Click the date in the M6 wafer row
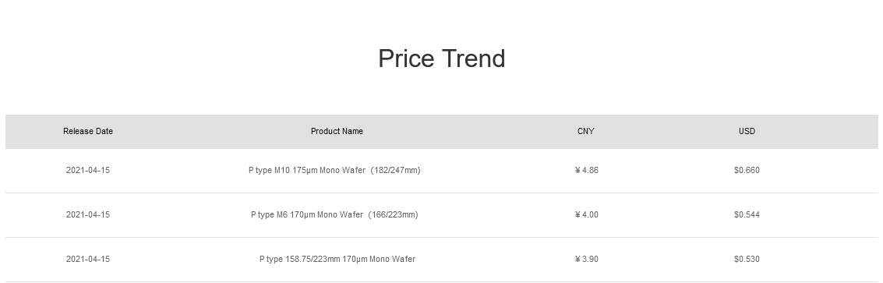This screenshot has height=283, width=883. [x=88, y=215]
